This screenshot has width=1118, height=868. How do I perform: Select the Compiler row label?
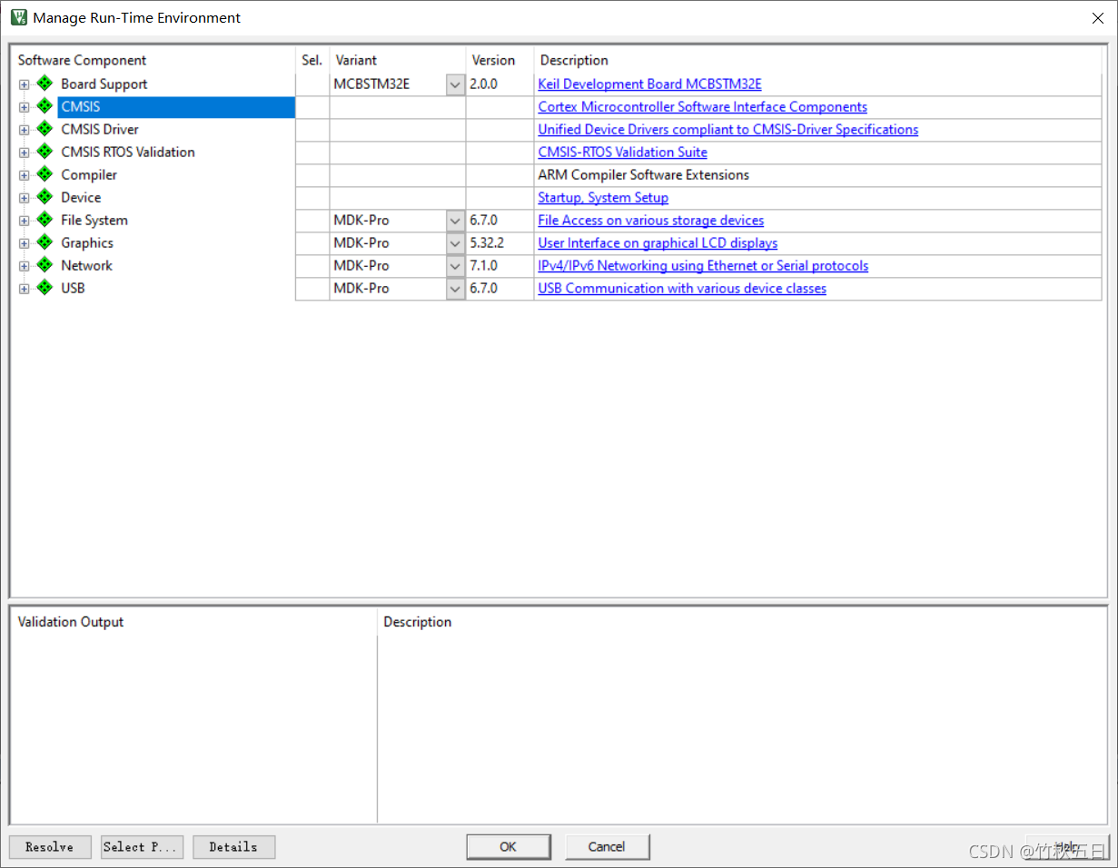click(89, 175)
